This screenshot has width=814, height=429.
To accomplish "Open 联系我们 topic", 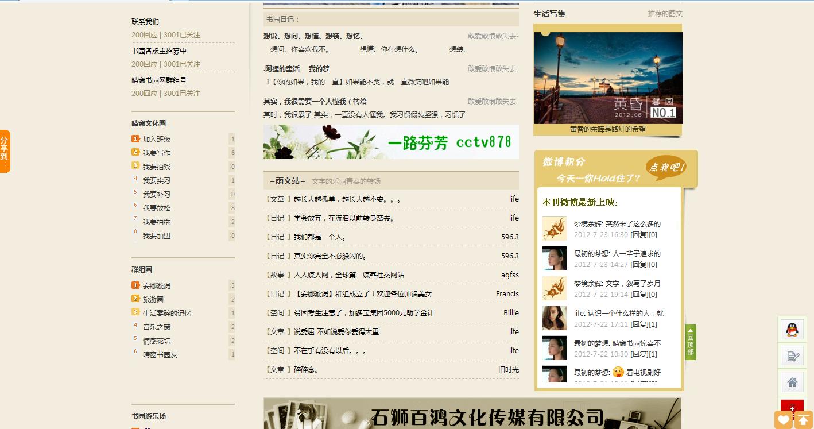I will [x=145, y=22].
